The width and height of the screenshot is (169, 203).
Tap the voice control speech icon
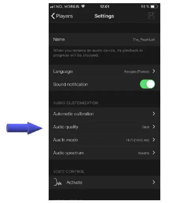[x=57, y=182]
